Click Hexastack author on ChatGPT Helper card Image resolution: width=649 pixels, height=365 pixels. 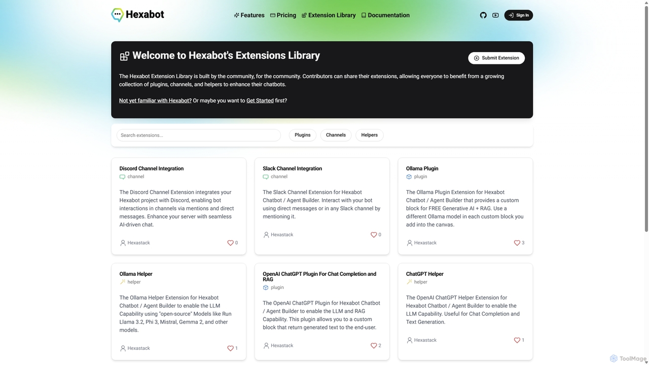pos(425,340)
